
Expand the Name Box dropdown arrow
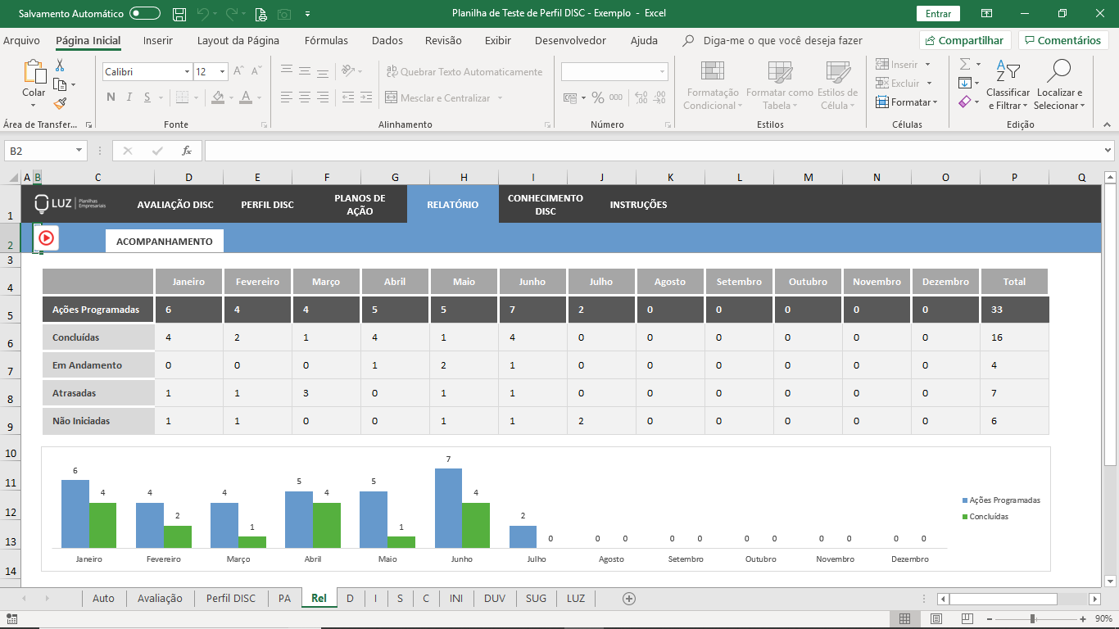click(x=79, y=151)
